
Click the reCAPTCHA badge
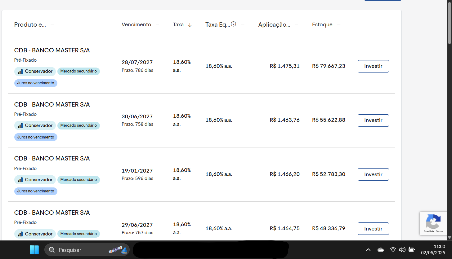coord(433,223)
